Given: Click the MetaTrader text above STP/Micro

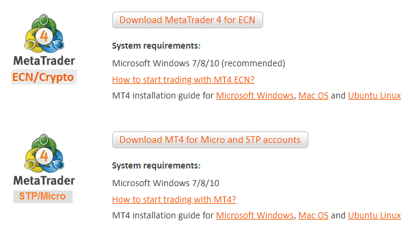Looking at the screenshot, I should pos(44,181).
